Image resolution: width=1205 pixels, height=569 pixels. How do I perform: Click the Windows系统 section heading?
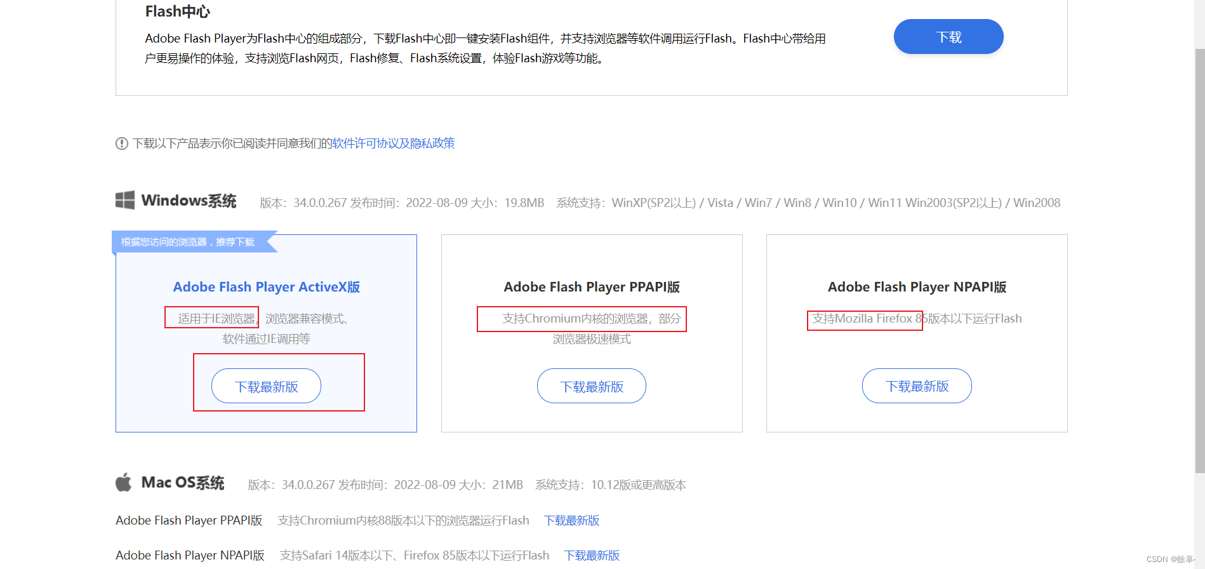pyautogui.click(x=189, y=201)
